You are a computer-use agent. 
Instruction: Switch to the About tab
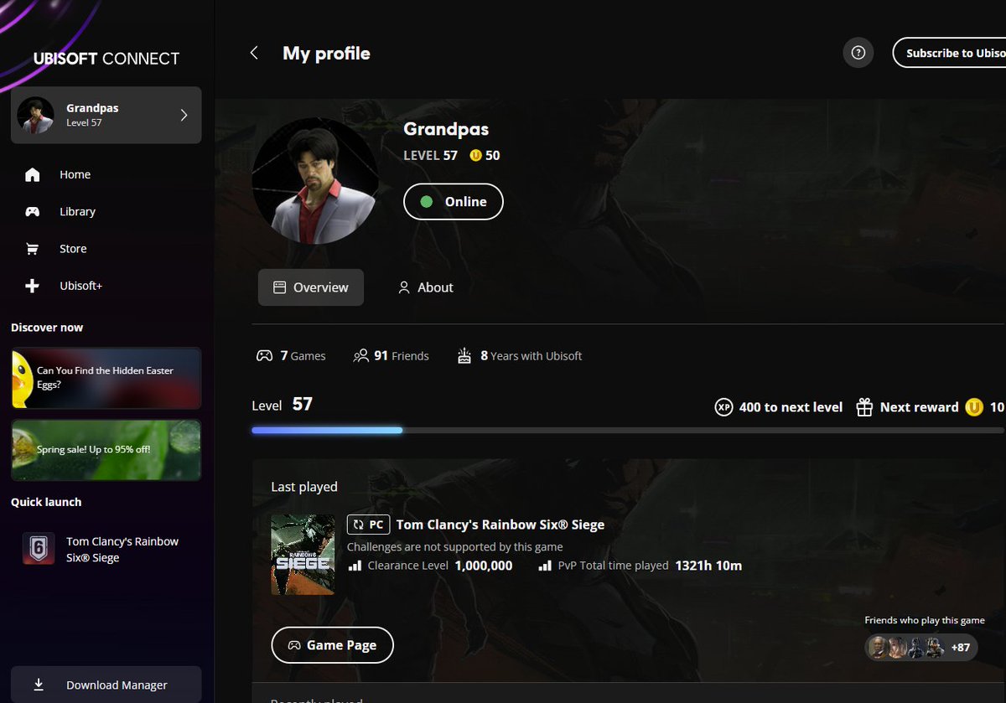[x=426, y=287]
